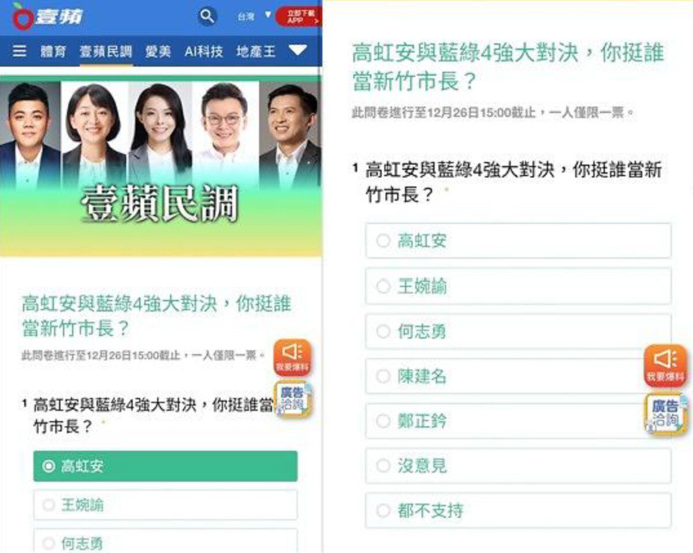Viewport: 693px width, 553px height.
Task: Open search with the magnifier icon
Action: click(207, 16)
